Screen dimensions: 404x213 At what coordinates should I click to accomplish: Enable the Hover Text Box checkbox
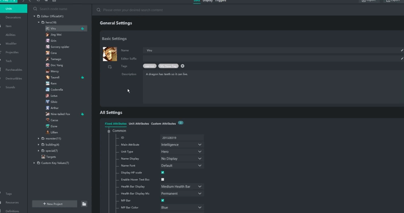pyautogui.click(x=163, y=180)
